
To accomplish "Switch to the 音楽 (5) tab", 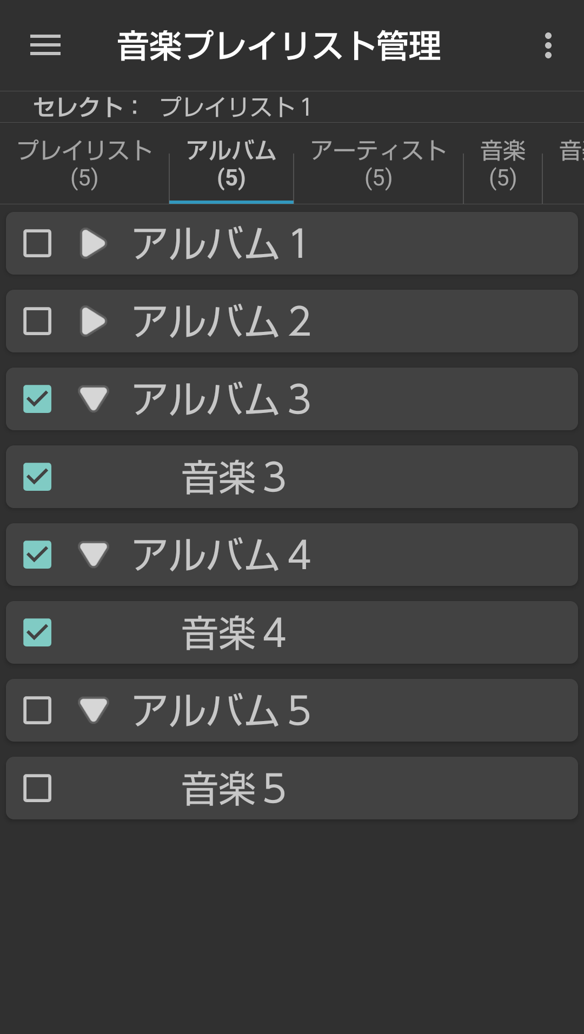I will (503, 164).
